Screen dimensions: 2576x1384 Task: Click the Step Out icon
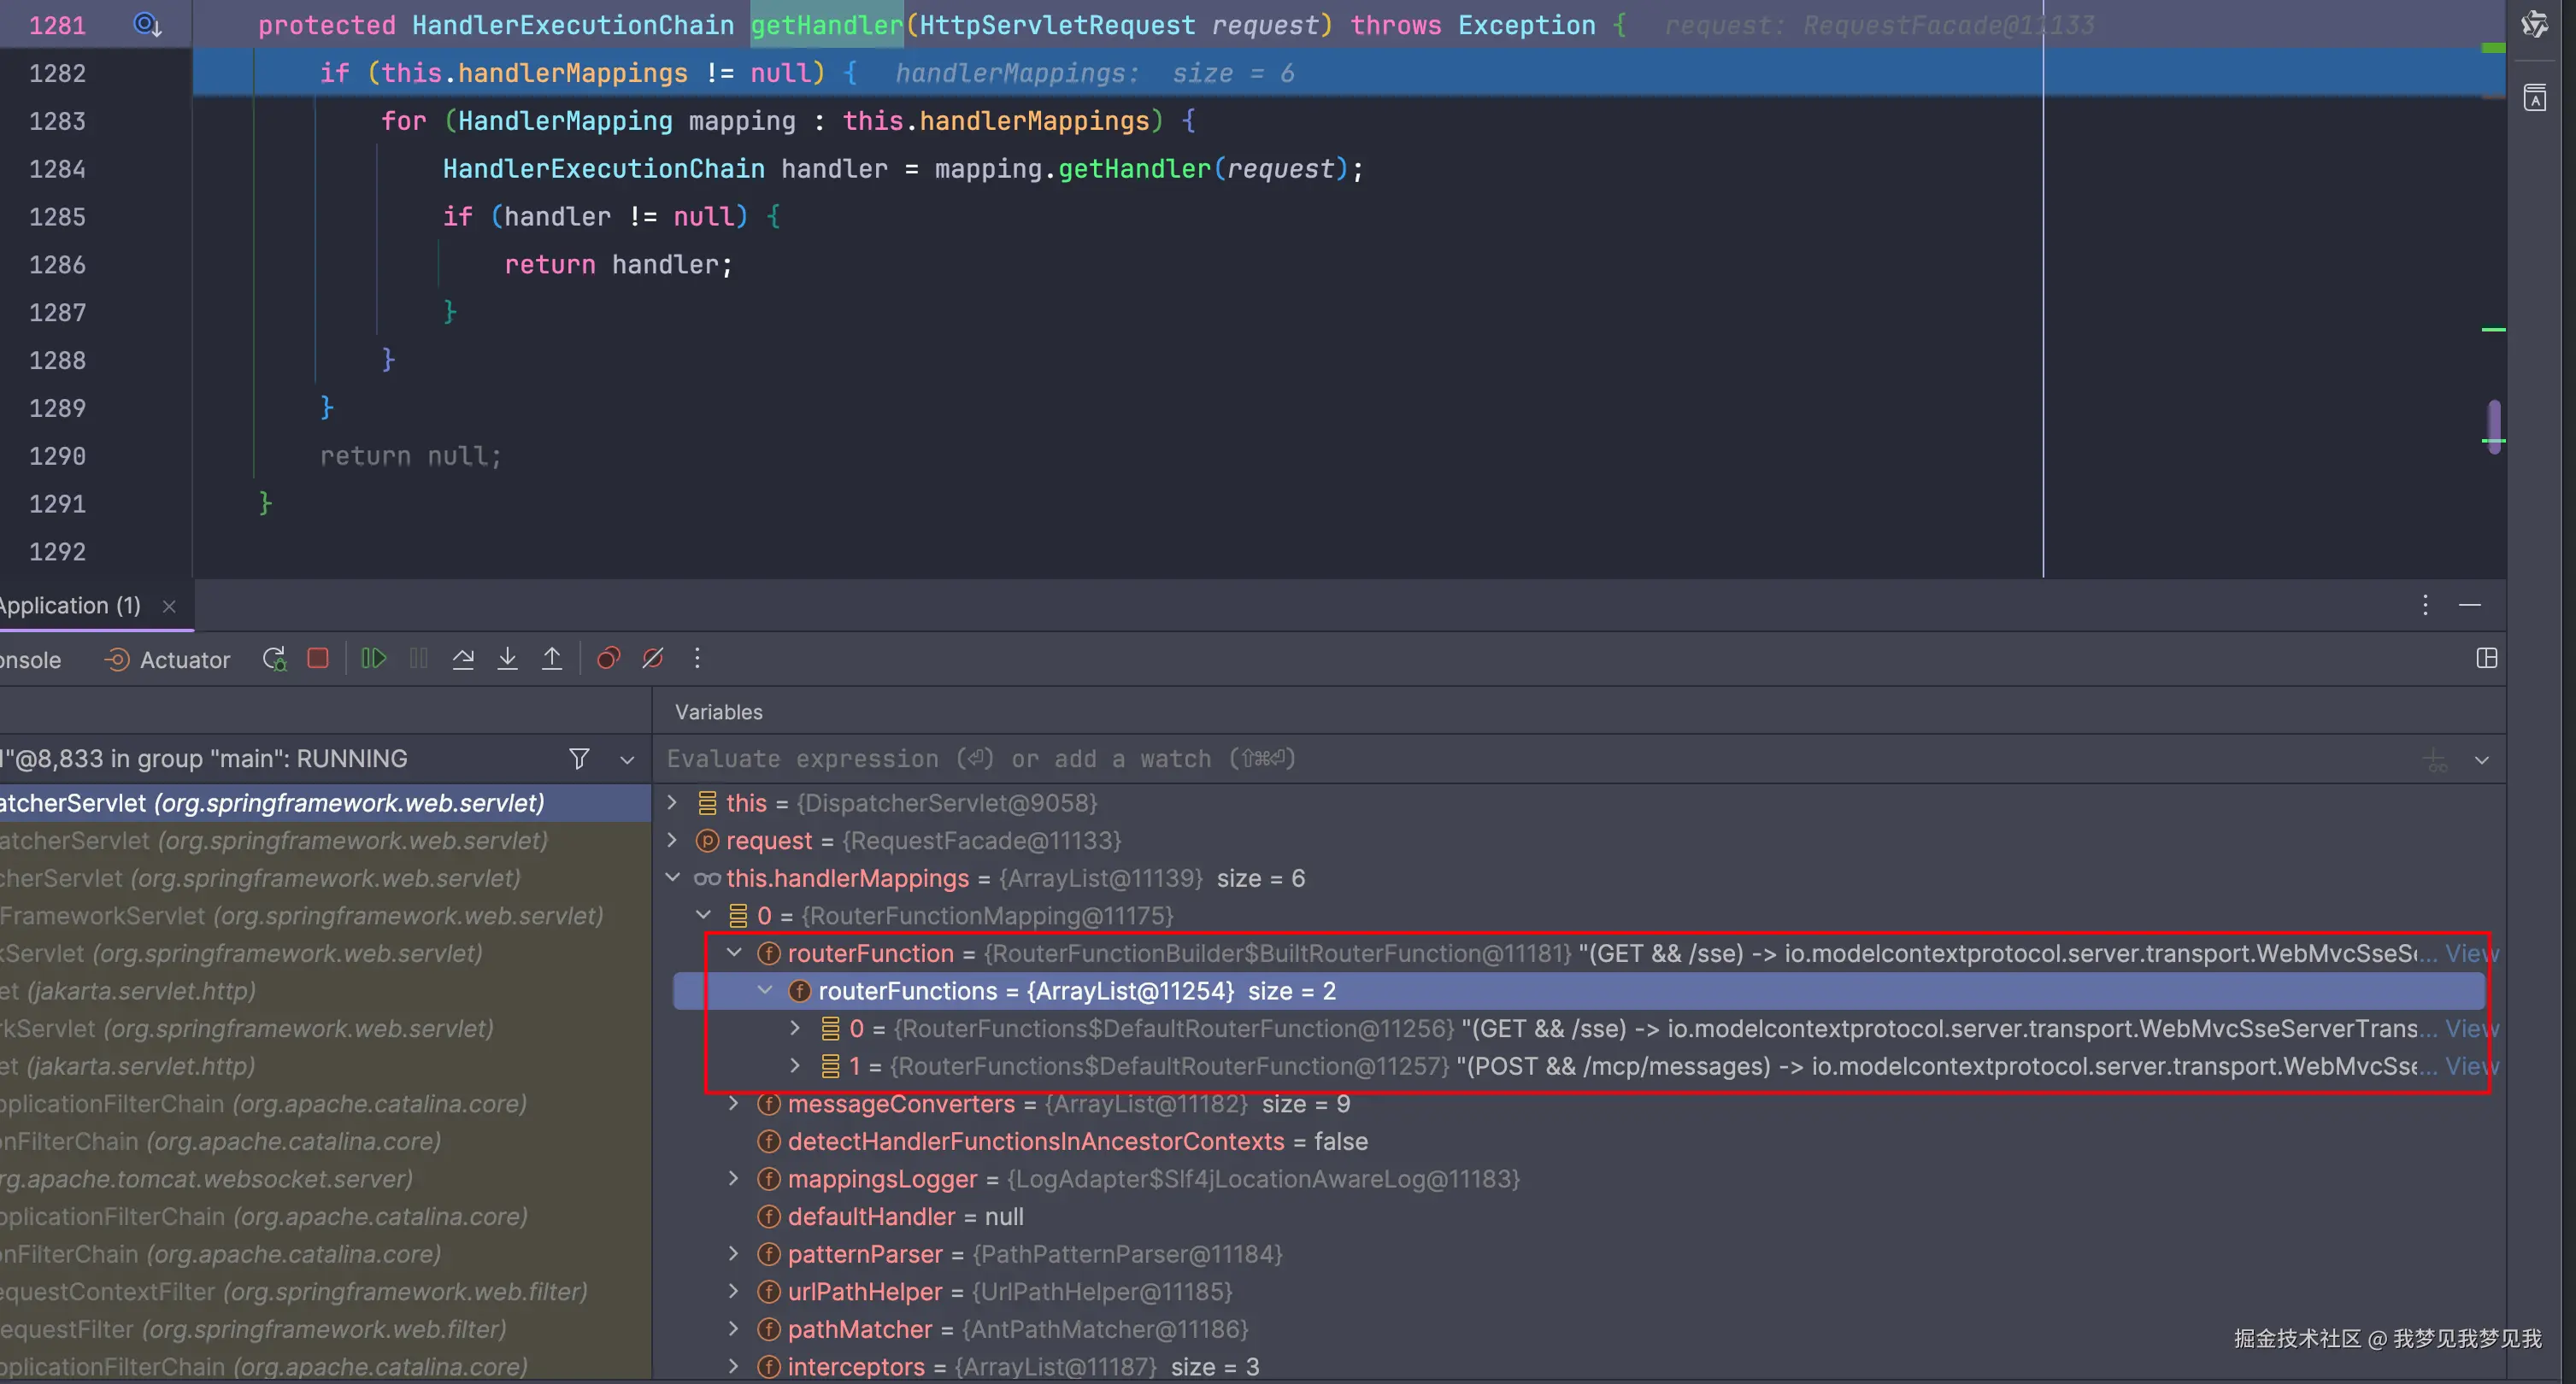[x=551, y=659]
